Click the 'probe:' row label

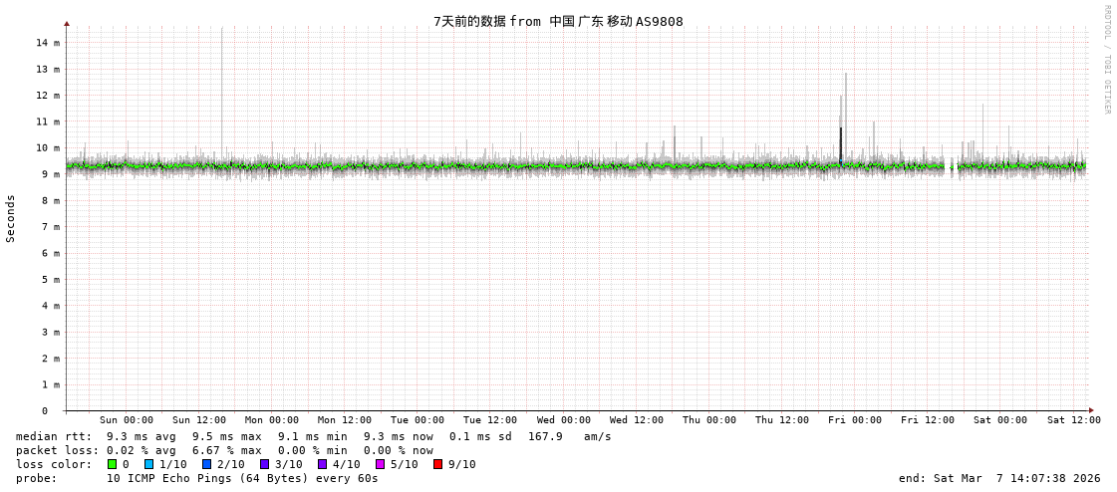pos(36,478)
